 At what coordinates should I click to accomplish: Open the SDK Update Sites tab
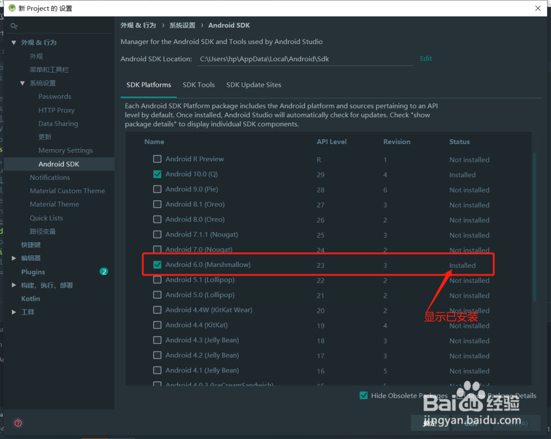coord(253,85)
